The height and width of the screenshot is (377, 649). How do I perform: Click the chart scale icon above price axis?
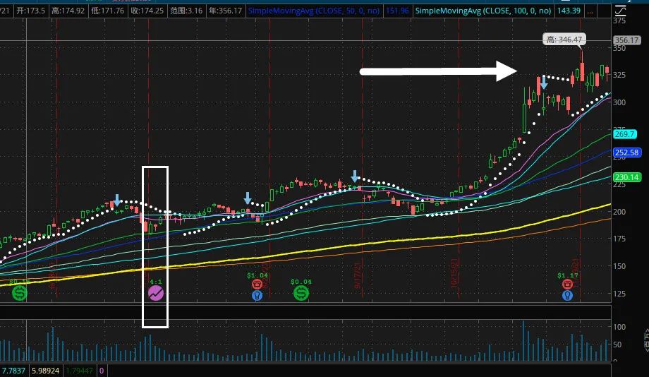pos(619,11)
